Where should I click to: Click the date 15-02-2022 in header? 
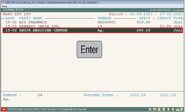click(x=156, y=10)
